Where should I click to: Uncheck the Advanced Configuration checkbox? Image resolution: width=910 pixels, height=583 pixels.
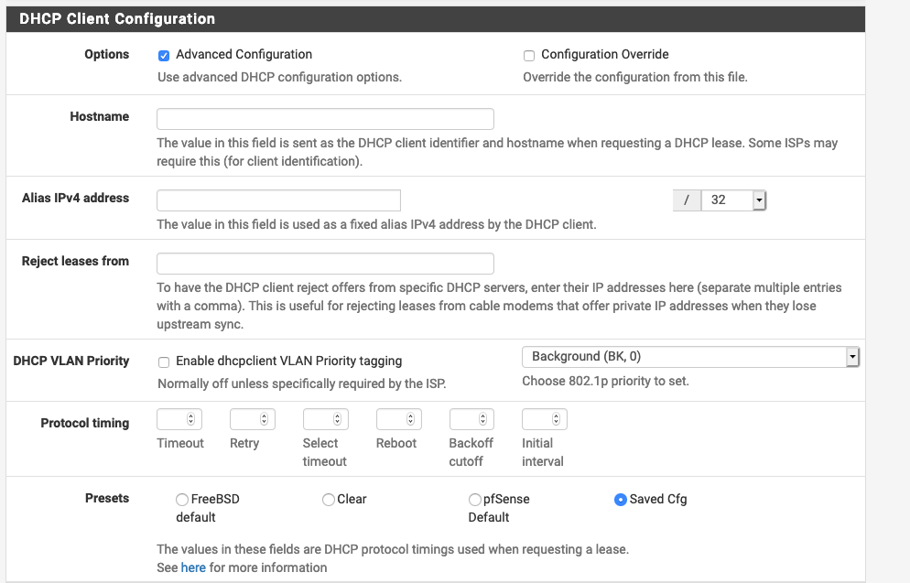[x=164, y=56]
